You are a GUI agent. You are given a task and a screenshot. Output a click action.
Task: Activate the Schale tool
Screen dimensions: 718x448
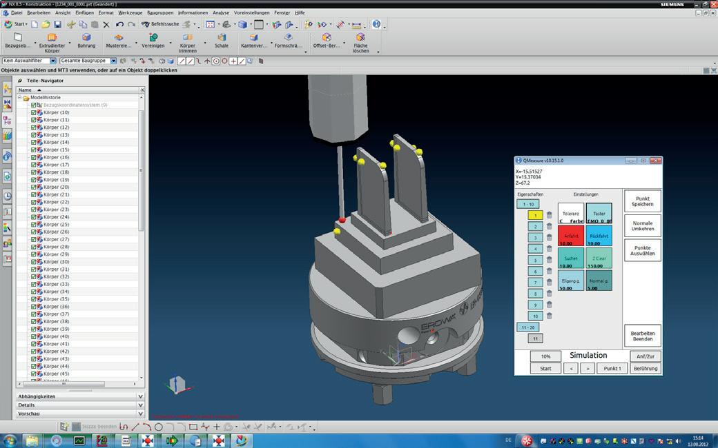pos(222,38)
